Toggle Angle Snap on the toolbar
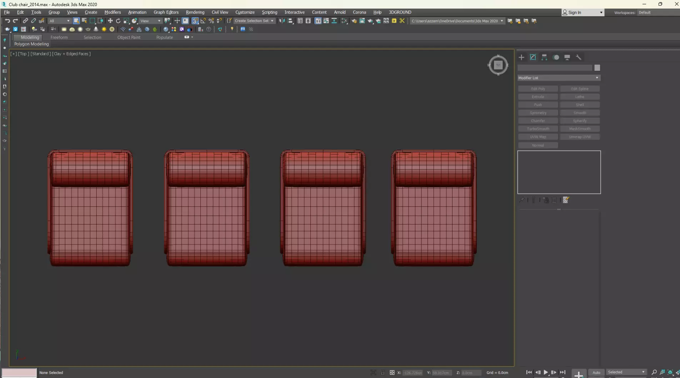Viewport: 680px width, 378px height. coord(203,21)
